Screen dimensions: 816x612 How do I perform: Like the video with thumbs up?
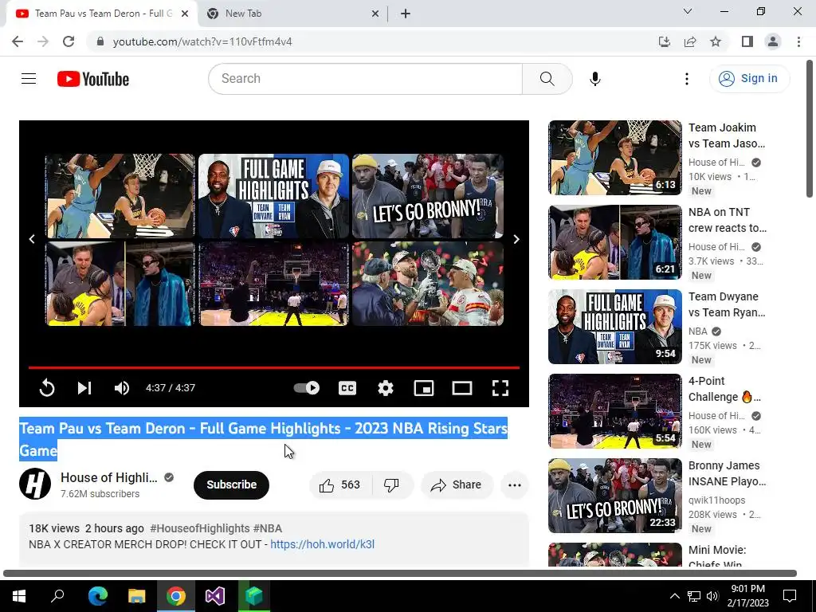point(340,485)
